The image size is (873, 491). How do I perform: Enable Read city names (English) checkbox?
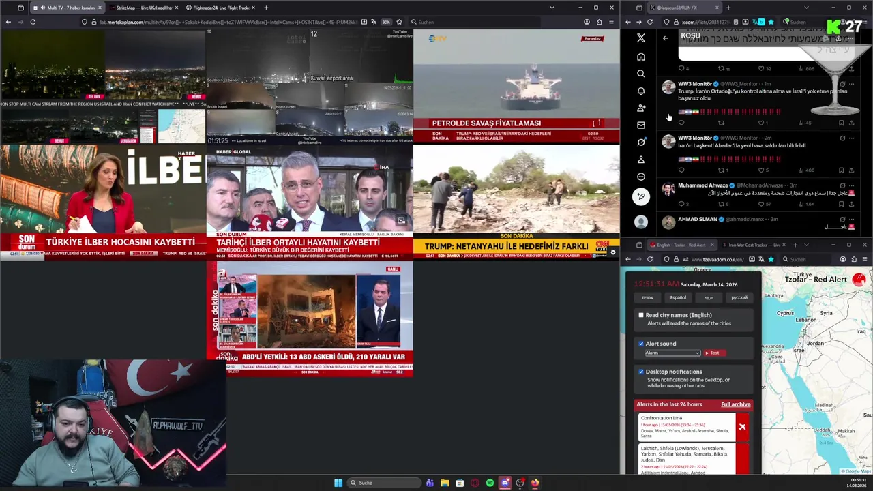click(641, 315)
